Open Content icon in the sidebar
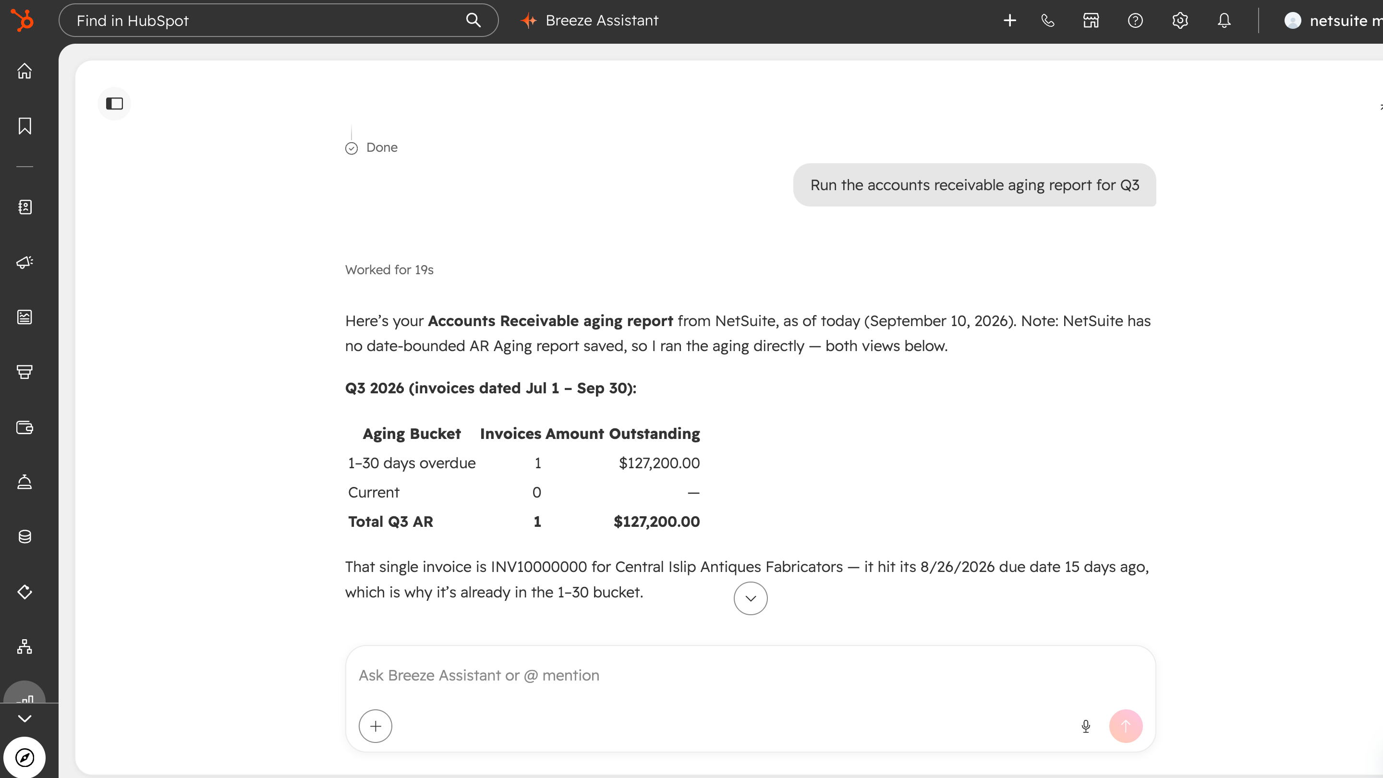The image size is (1383, 778). (x=24, y=317)
